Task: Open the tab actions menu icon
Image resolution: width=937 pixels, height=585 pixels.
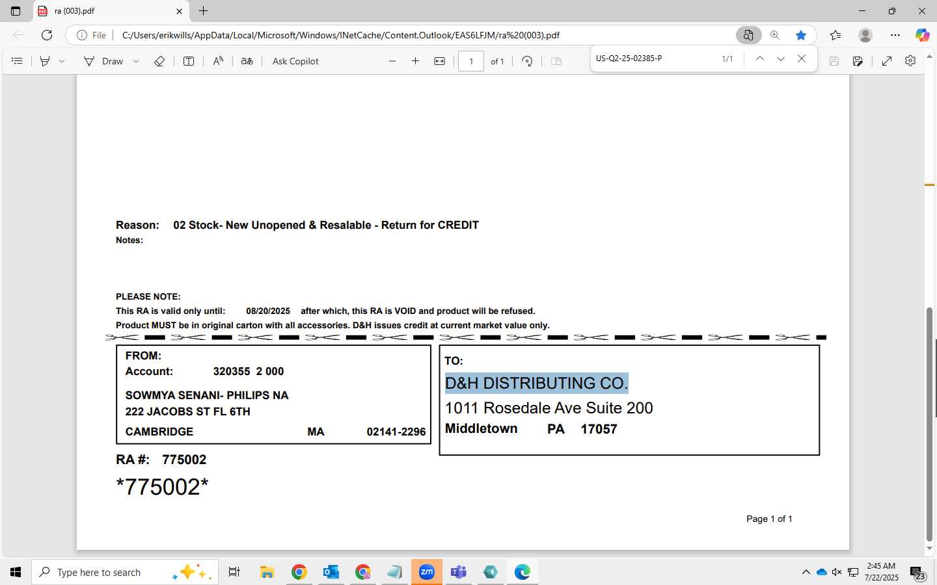Action: (16, 11)
